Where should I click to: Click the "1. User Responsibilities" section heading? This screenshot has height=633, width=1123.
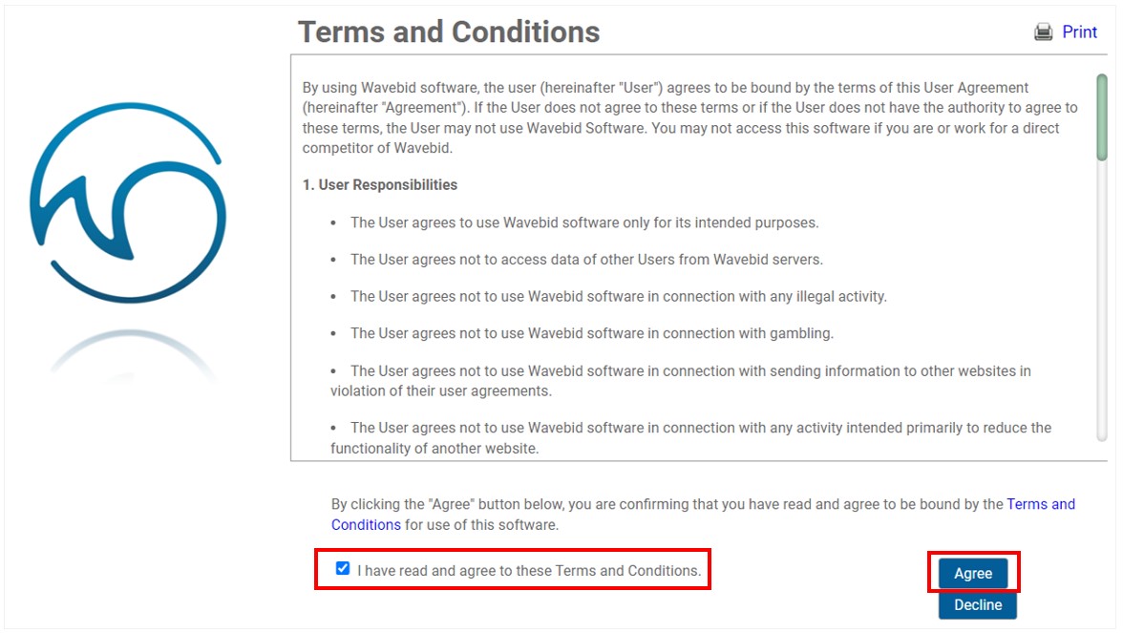click(x=380, y=185)
